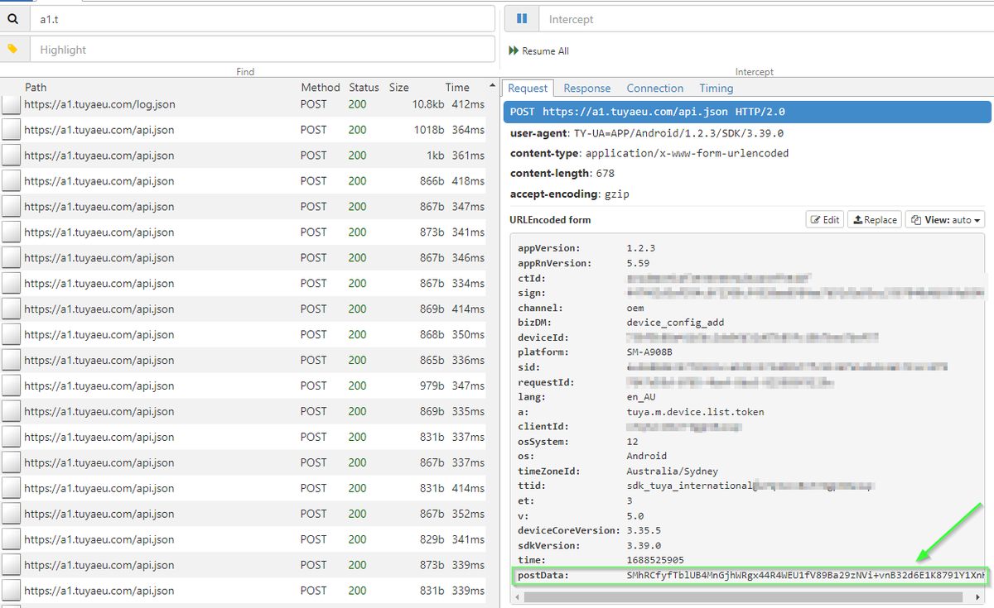Click the icon of the 336ms flow
Image resolution: width=994 pixels, height=608 pixels.
click(x=11, y=361)
